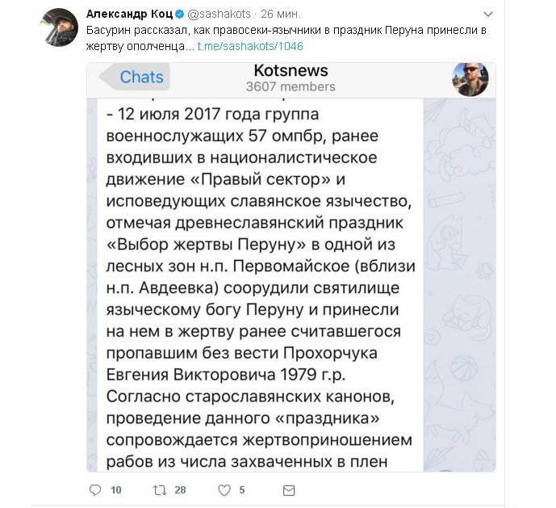Click the Kotsnews channel title
This screenshot has width=556, height=508.
pos(291,70)
